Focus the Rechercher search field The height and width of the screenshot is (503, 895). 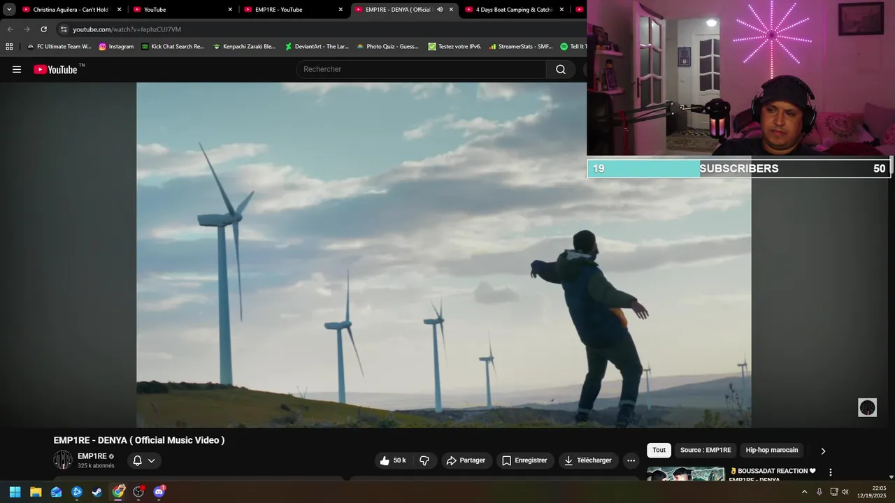point(421,69)
